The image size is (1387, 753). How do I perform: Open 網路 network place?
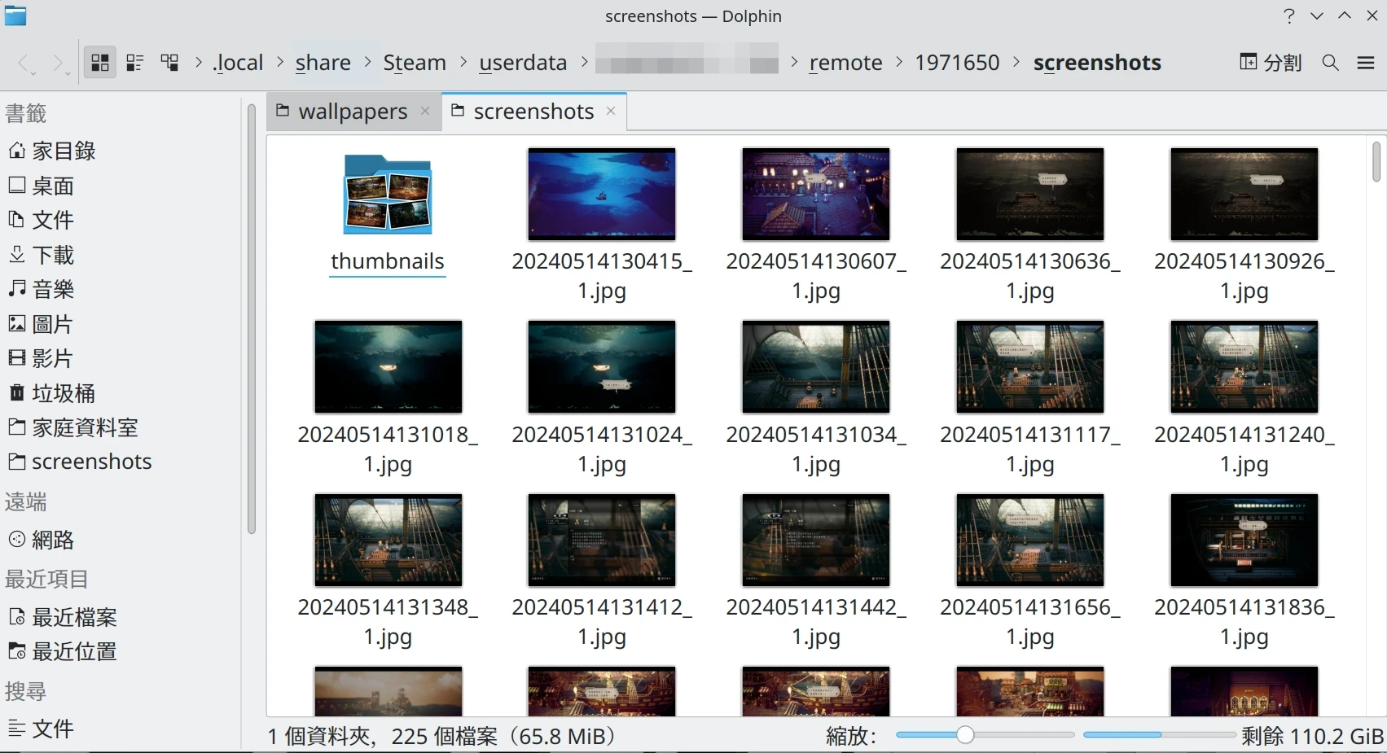[41, 540]
